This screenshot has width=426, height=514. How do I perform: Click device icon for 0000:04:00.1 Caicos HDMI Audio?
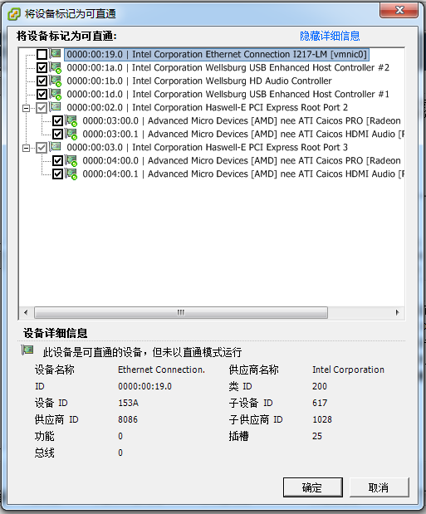pos(71,174)
